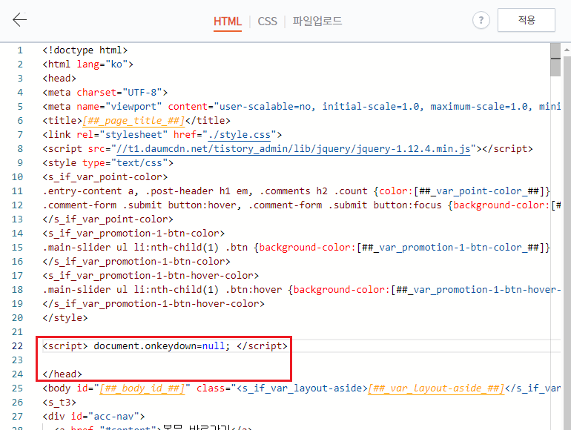Click the </s_if_var_promotion-1-btn-hover-color> closing line
Viewport: 571px width, 430px height.
coord(154,304)
